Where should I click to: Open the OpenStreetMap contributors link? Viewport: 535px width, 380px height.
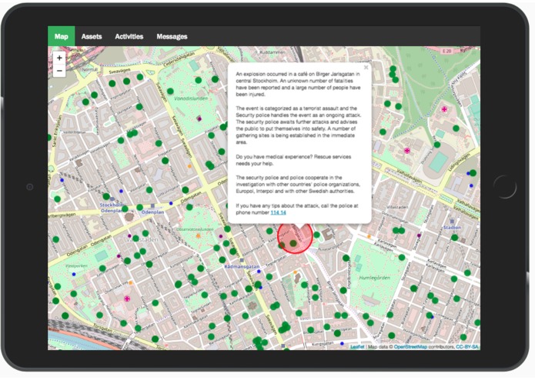(x=410, y=347)
